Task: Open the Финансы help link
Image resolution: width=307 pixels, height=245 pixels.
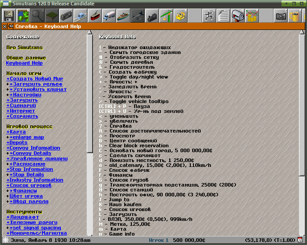Action: point(23,191)
